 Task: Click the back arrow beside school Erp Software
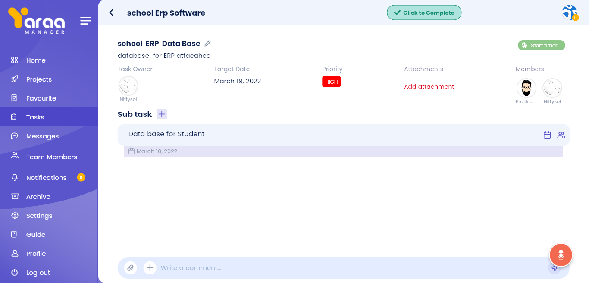[112, 13]
